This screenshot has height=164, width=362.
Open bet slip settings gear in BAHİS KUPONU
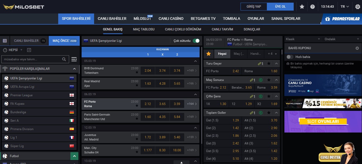[x=357, y=48]
